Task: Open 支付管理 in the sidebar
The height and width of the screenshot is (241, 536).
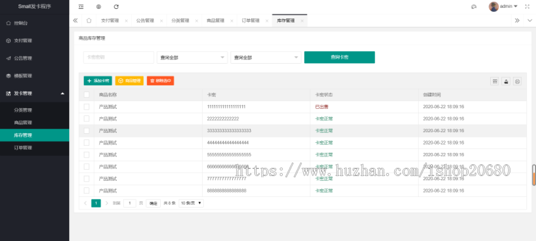Action: [35, 40]
